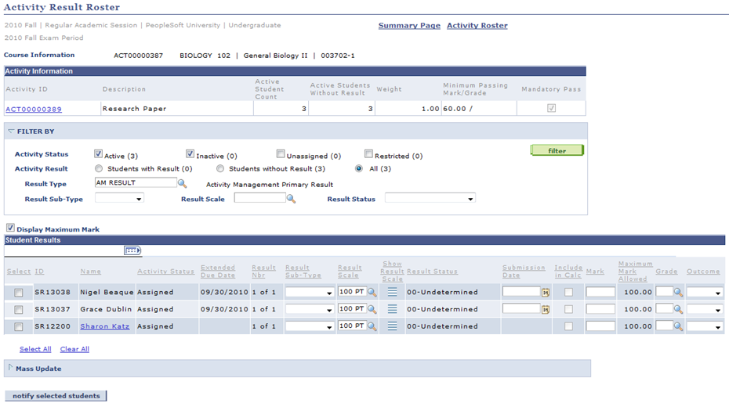Sort by the Outcome column header
729x403 pixels.
click(703, 272)
